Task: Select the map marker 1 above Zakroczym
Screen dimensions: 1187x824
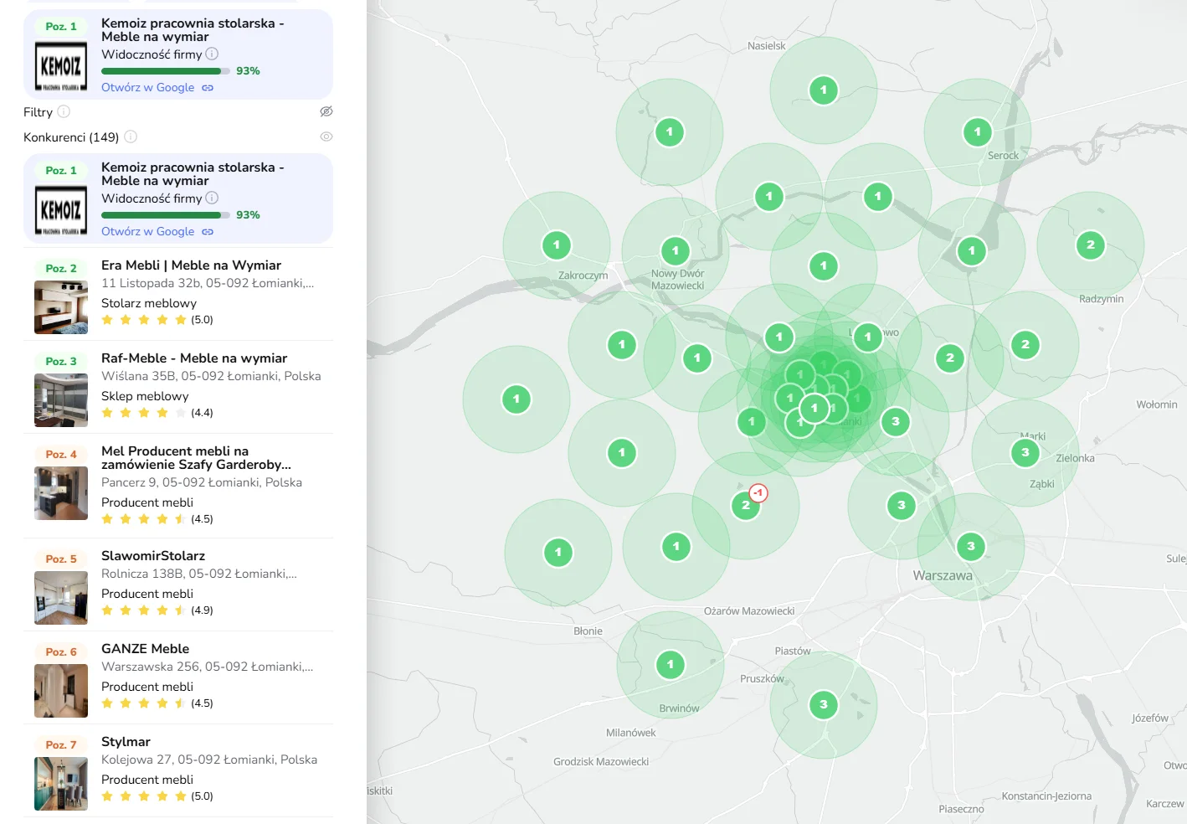Action: (x=557, y=245)
